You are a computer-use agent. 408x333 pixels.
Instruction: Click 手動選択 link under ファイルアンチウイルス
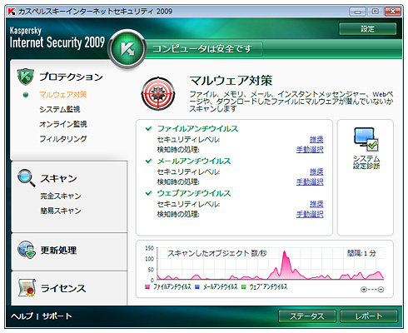(x=310, y=150)
